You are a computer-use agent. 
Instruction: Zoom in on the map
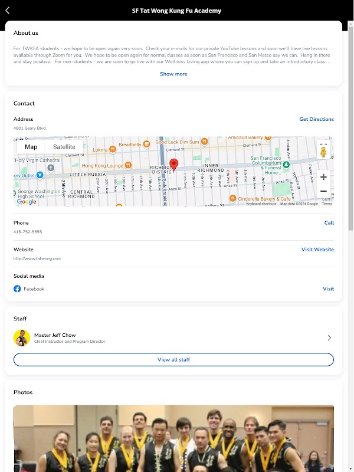[x=323, y=177]
